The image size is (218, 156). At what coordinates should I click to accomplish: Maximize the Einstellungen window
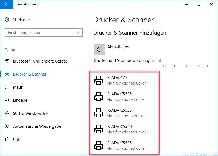tap(199, 4)
